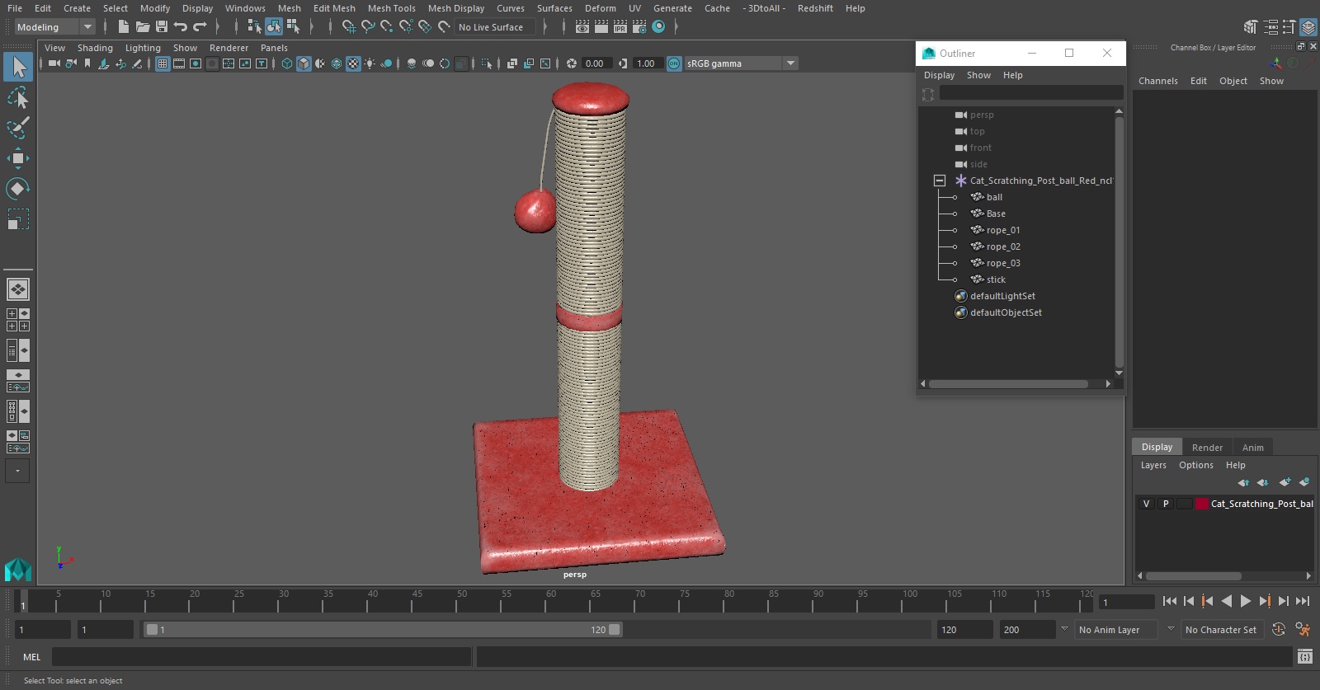Viewport: 1320px width, 690px height.
Task: Enable snap to grids
Action: point(349,27)
